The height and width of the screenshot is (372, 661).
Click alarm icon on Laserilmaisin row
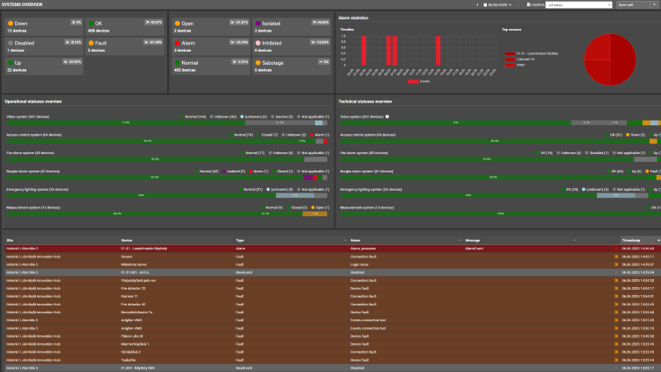click(x=615, y=249)
